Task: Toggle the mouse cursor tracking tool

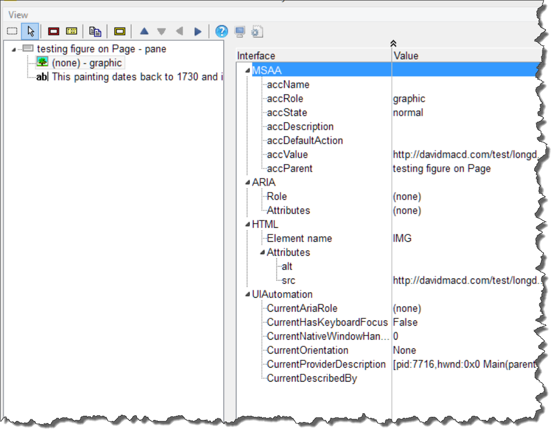Action: point(30,32)
